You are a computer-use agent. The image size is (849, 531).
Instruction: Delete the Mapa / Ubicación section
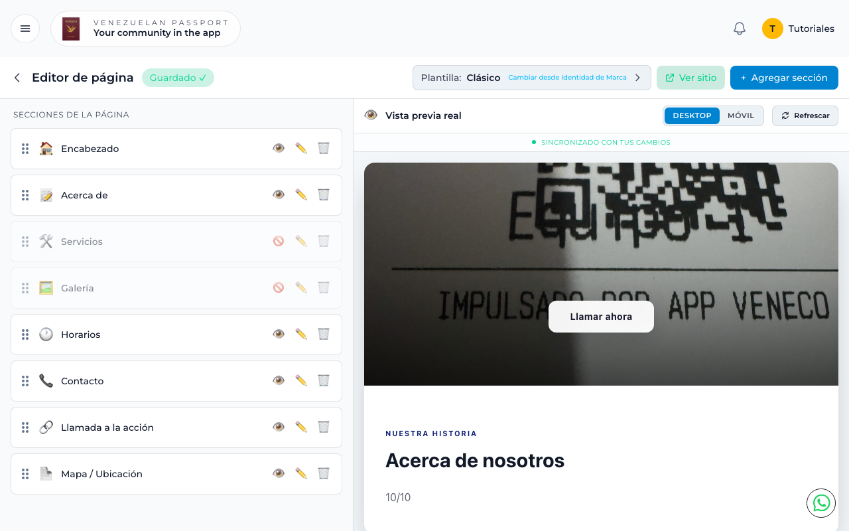324,473
